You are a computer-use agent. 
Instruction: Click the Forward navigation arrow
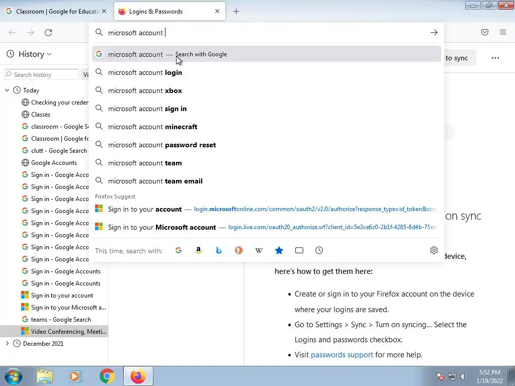[30, 33]
